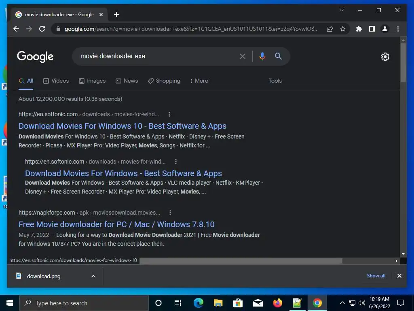View site info via padlock icon
The image size is (414, 311).
[x=58, y=29]
